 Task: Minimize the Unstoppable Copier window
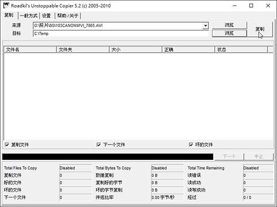[x=234, y=6]
